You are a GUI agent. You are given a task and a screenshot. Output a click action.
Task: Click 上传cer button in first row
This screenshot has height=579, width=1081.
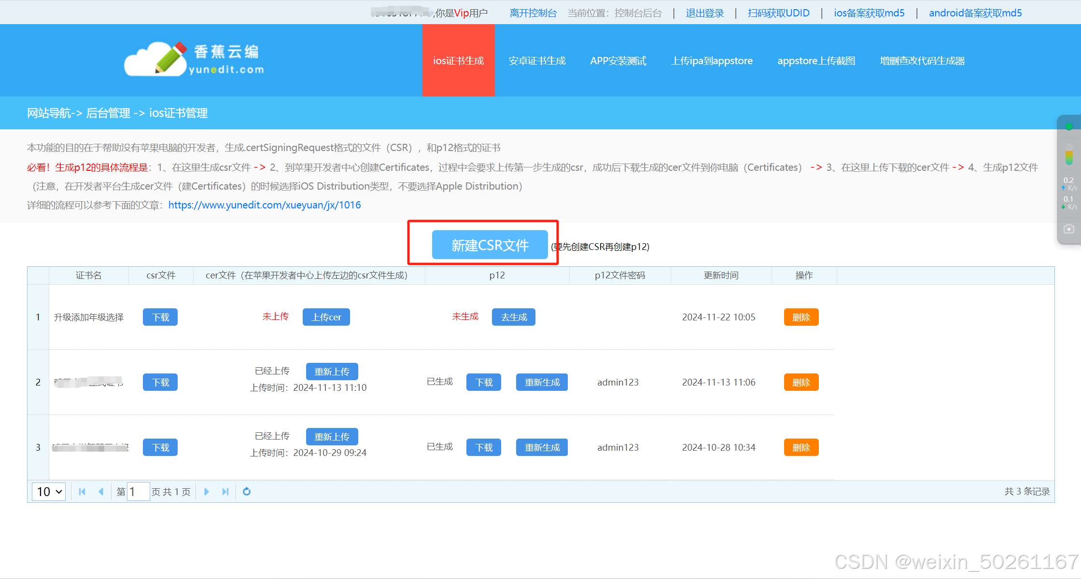tap(326, 317)
